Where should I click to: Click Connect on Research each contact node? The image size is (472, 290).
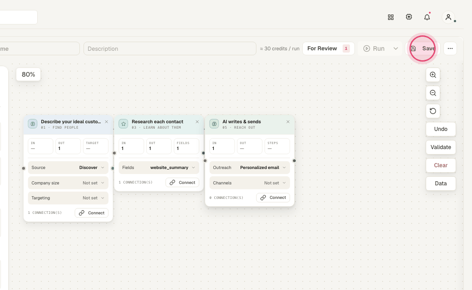(182, 183)
